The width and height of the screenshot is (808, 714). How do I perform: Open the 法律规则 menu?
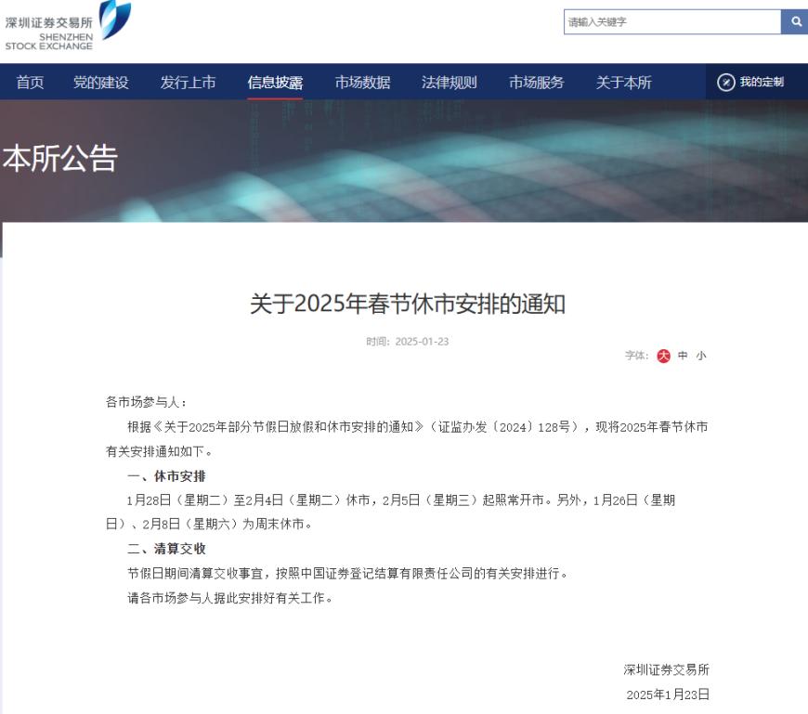(449, 82)
